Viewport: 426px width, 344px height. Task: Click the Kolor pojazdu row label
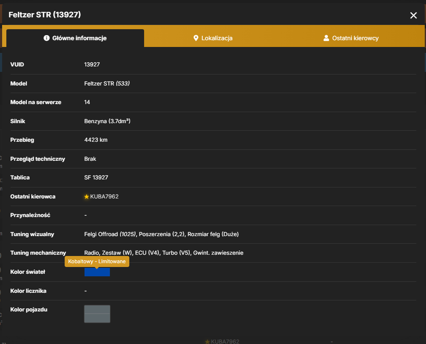pyautogui.click(x=29, y=310)
